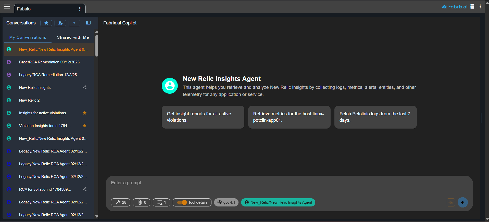Screen dimensions: 489x222
Task: Collapse the Conversations sidebar panel
Action: click(x=88, y=23)
